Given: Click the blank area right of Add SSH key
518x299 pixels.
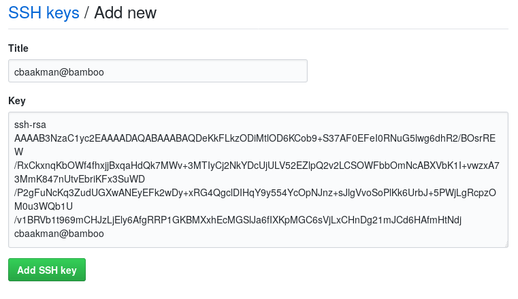Looking at the screenshot, I should coord(272,270).
